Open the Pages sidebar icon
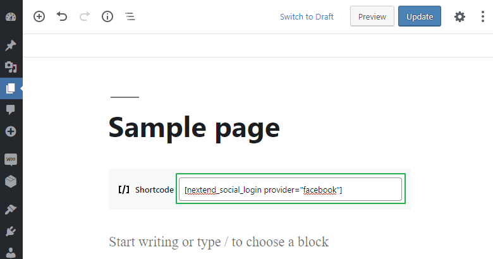Image resolution: width=493 pixels, height=259 pixels. [x=11, y=88]
